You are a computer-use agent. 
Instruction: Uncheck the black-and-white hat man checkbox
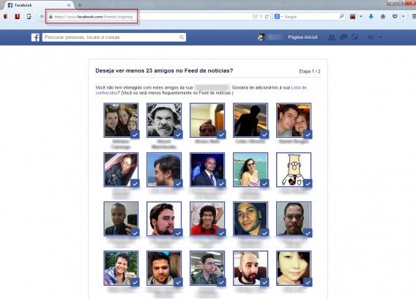tap(178, 134)
